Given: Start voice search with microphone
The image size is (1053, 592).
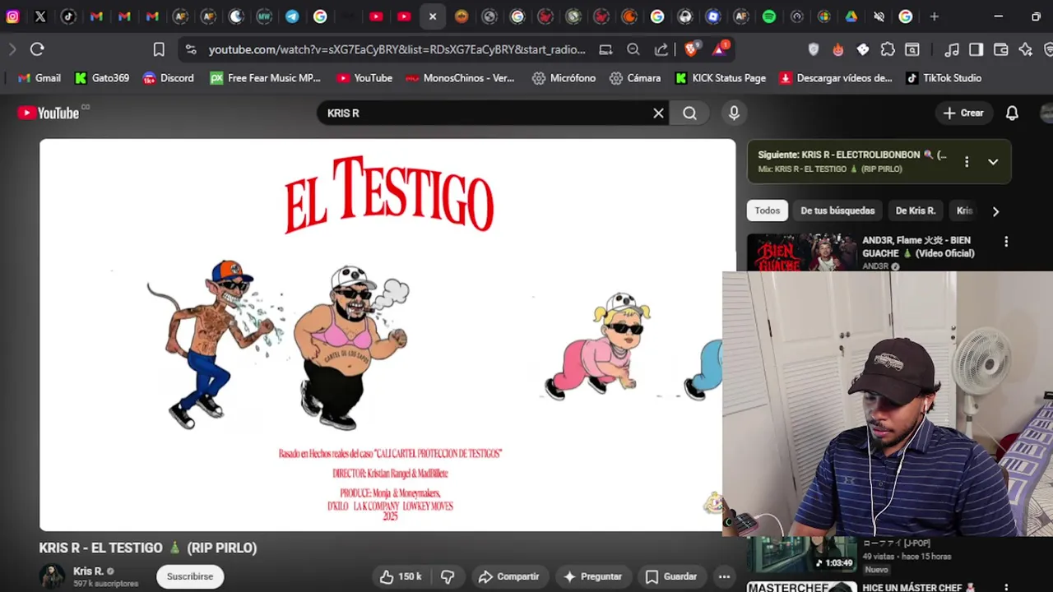Looking at the screenshot, I should tap(734, 113).
